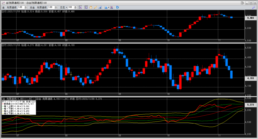Image resolution: width=258 pixels, height=139 pixels.
Task: Click the bar chart indicator icon
Action: 106,8
